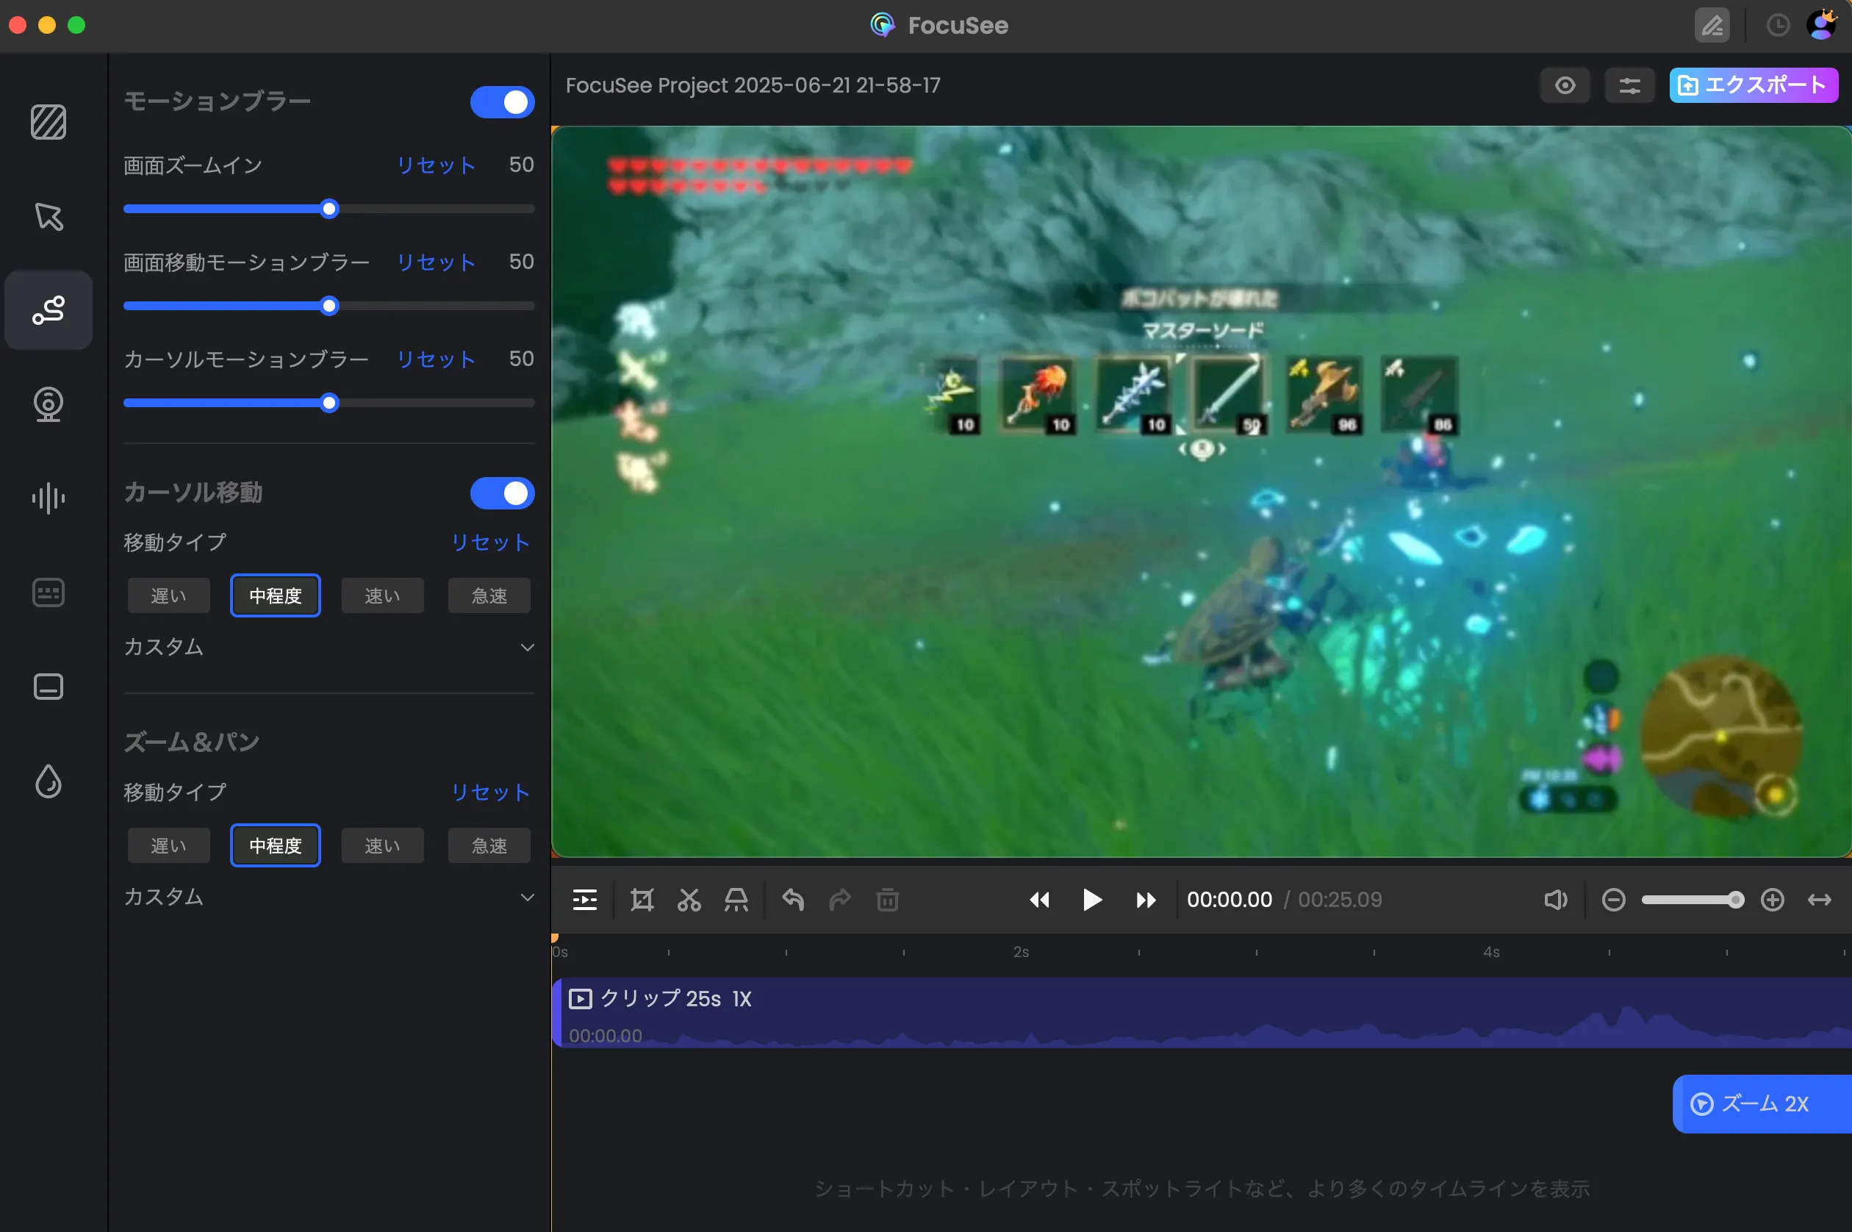Select 速い for ズーム&パン type
1852x1232 pixels.
382,845
